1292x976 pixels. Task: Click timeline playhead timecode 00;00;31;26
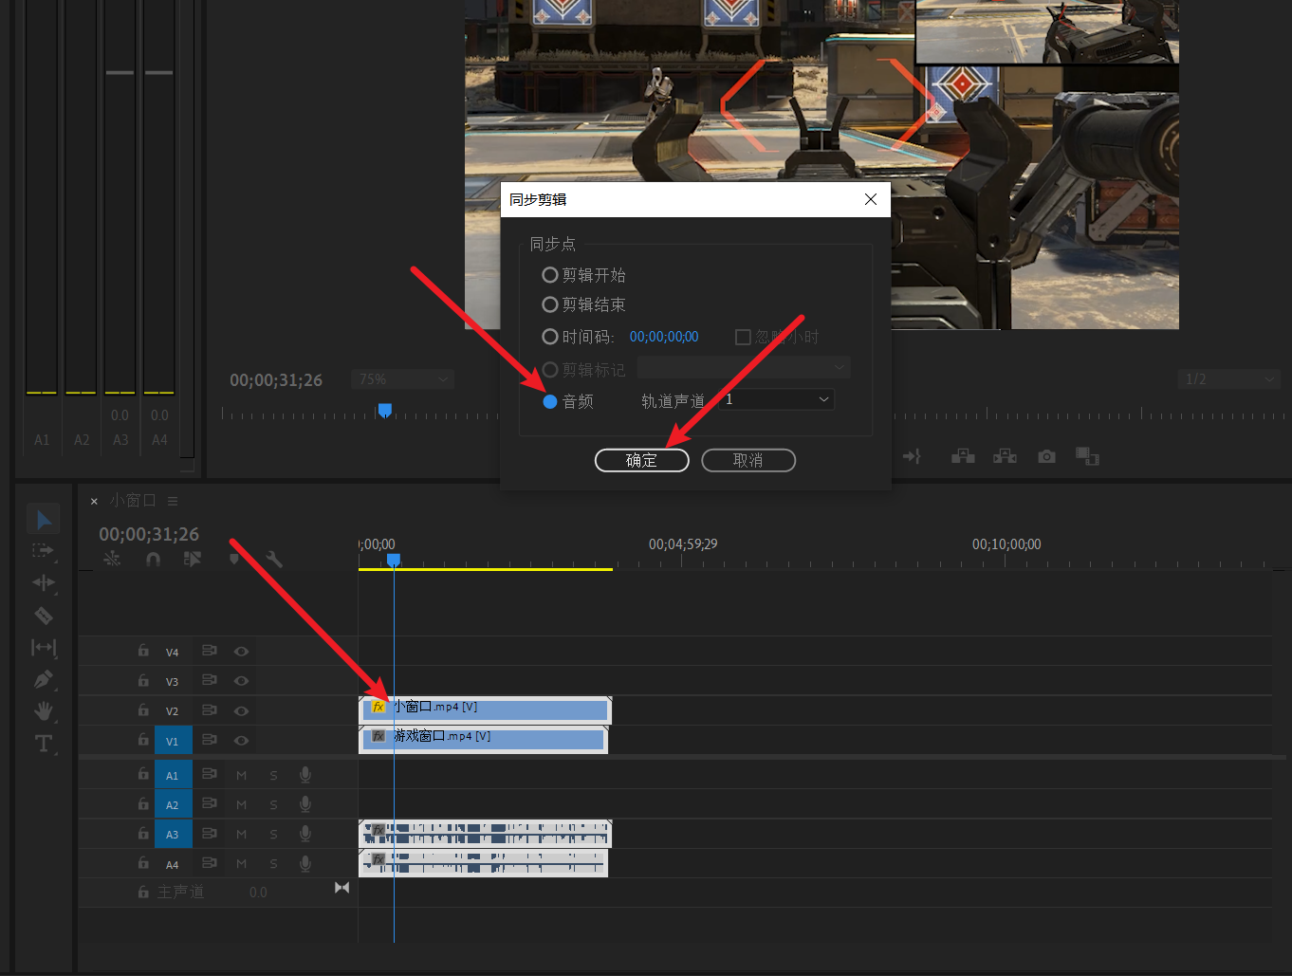[149, 534]
